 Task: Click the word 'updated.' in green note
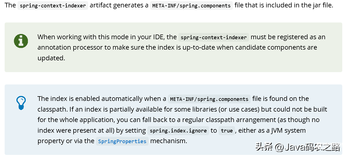coord(51,58)
